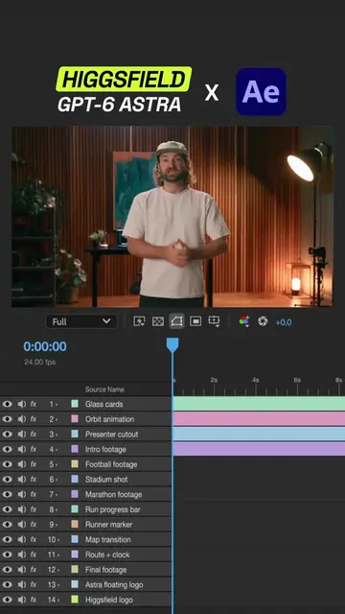Toggle the transparency grid icon
Screen dimensions: 345x614
(157, 321)
